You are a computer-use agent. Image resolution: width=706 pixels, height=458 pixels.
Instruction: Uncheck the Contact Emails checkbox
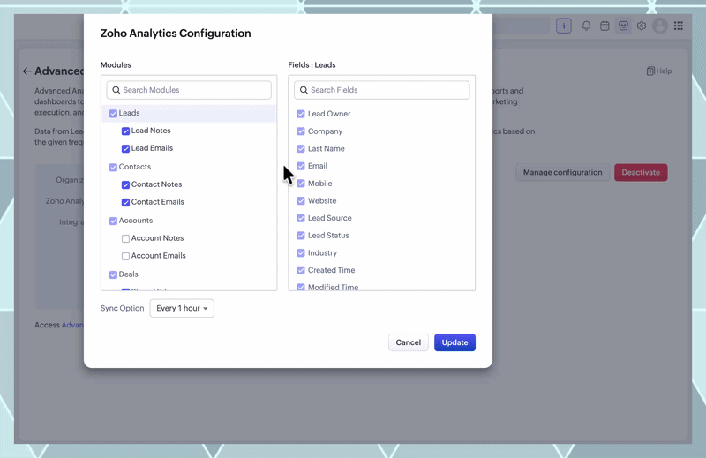pyautogui.click(x=125, y=202)
